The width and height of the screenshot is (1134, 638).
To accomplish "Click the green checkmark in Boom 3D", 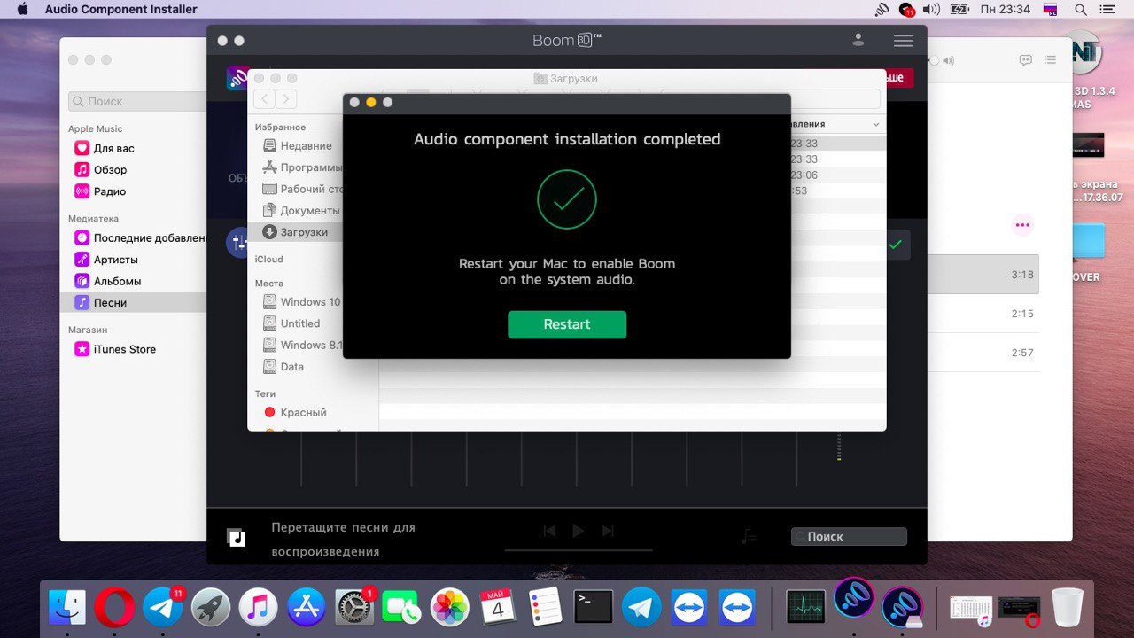I will pyautogui.click(x=896, y=245).
